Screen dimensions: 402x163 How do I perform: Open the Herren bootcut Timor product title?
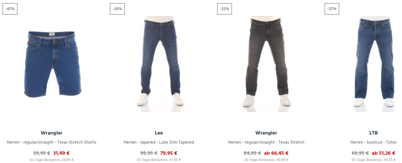(373, 142)
